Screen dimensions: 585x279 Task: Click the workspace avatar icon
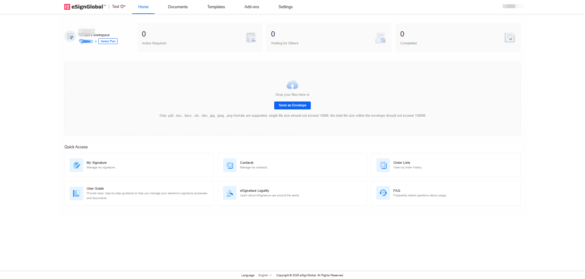tap(70, 36)
